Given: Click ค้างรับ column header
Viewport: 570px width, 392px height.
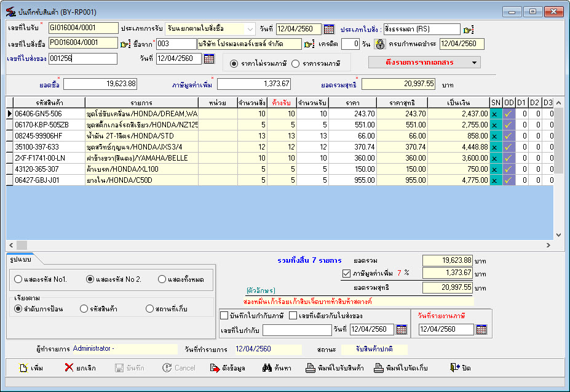Looking at the screenshot, I should pyautogui.click(x=282, y=103).
